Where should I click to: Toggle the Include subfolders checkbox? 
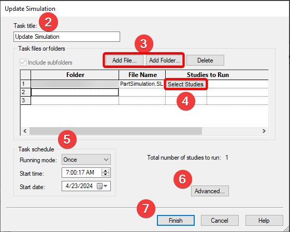tap(23, 63)
